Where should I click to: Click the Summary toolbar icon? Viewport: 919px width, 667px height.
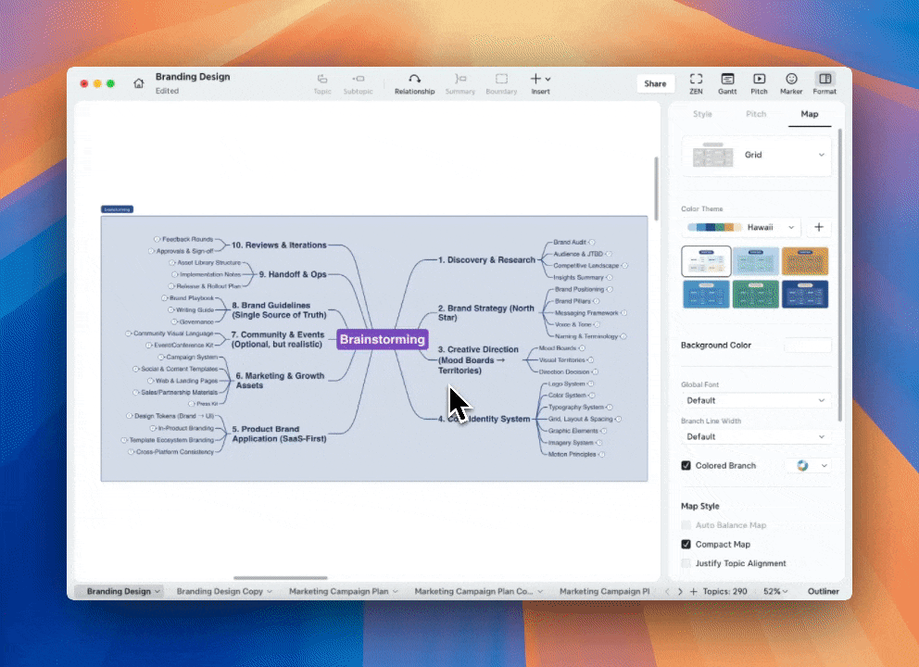[x=460, y=83]
